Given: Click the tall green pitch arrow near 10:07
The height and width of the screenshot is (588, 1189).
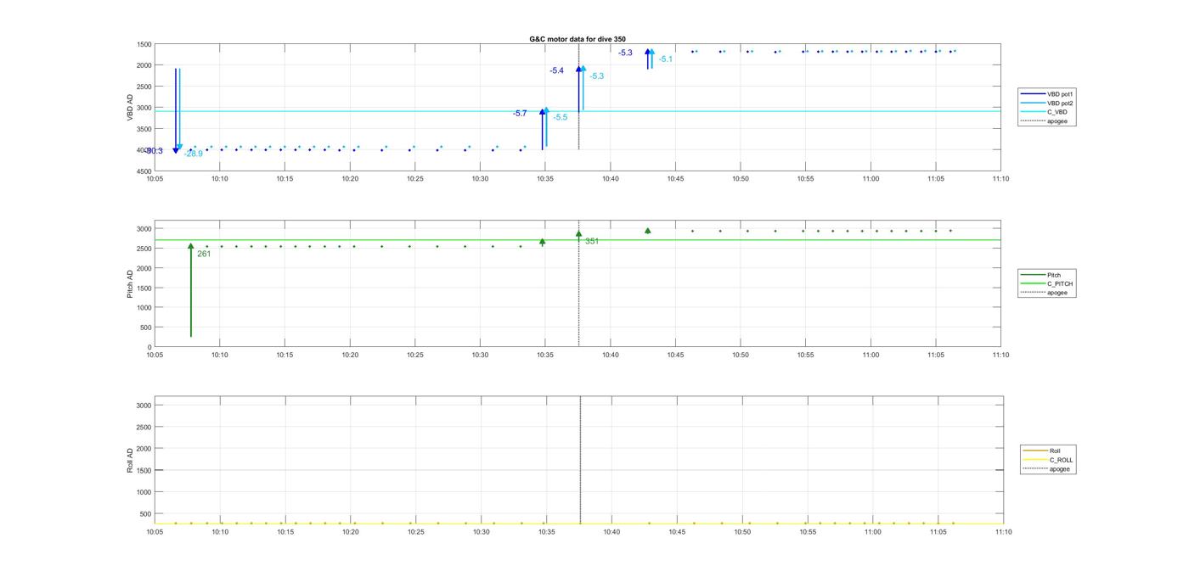Looking at the screenshot, I should tap(191, 290).
